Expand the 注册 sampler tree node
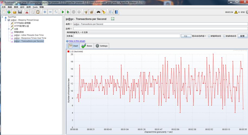248x135 pixels. (x=9, y=29)
